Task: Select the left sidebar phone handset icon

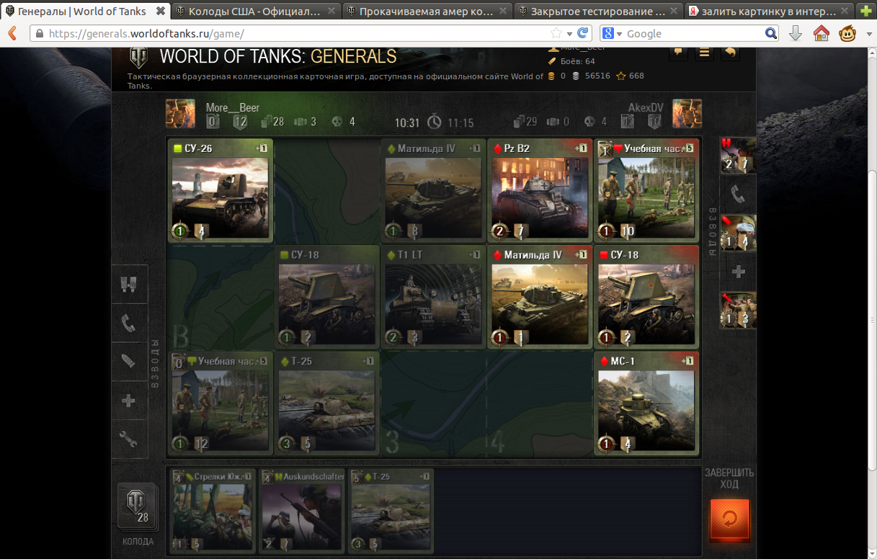Action: (x=129, y=323)
